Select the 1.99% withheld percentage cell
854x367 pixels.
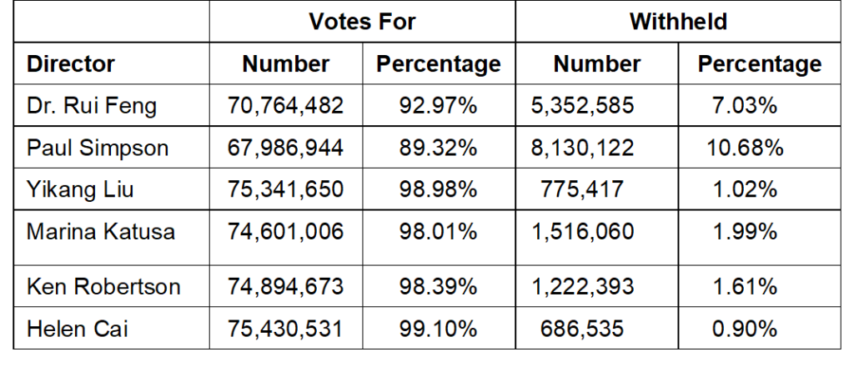click(745, 231)
